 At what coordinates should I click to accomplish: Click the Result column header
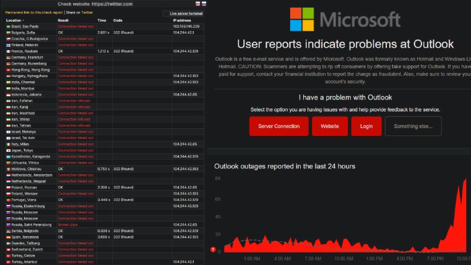click(x=63, y=21)
